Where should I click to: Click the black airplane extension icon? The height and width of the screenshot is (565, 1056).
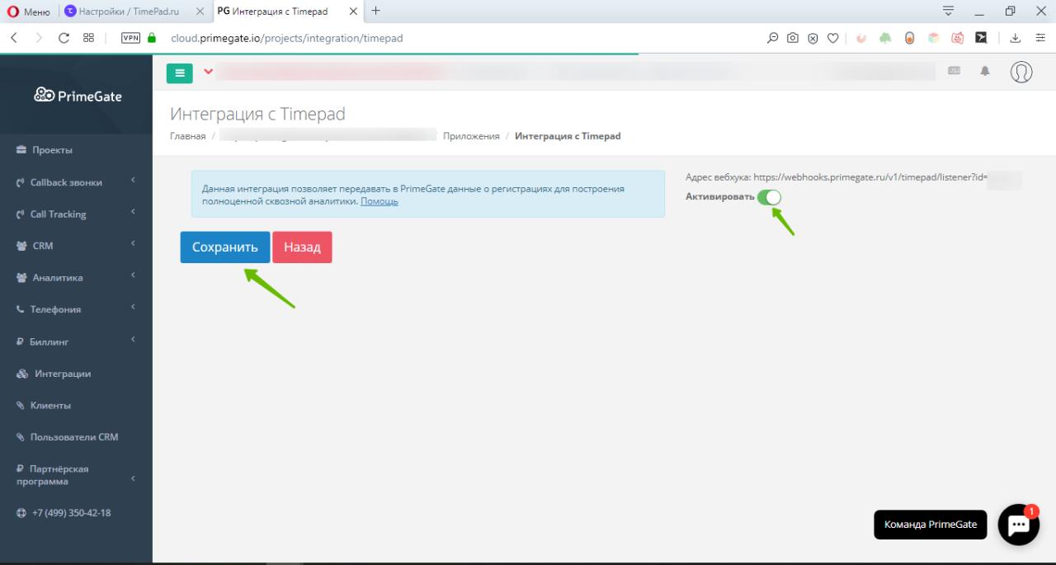pos(982,38)
